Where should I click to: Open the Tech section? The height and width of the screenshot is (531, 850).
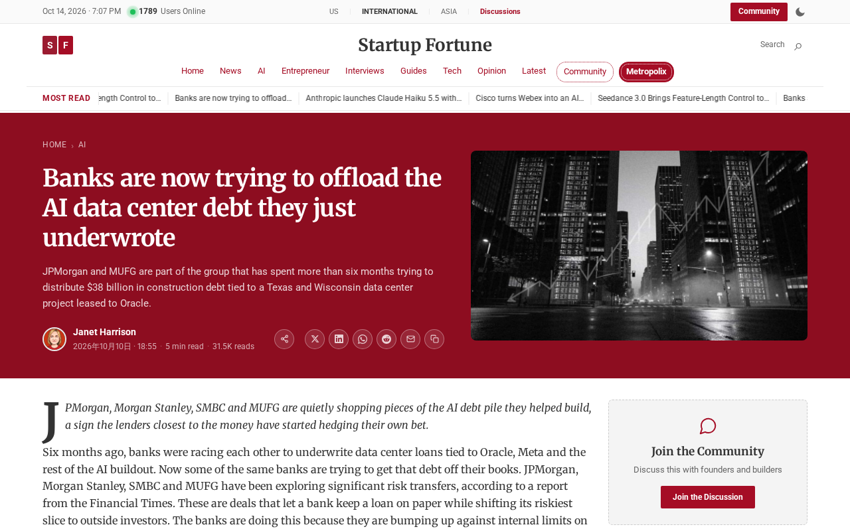point(452,71)
